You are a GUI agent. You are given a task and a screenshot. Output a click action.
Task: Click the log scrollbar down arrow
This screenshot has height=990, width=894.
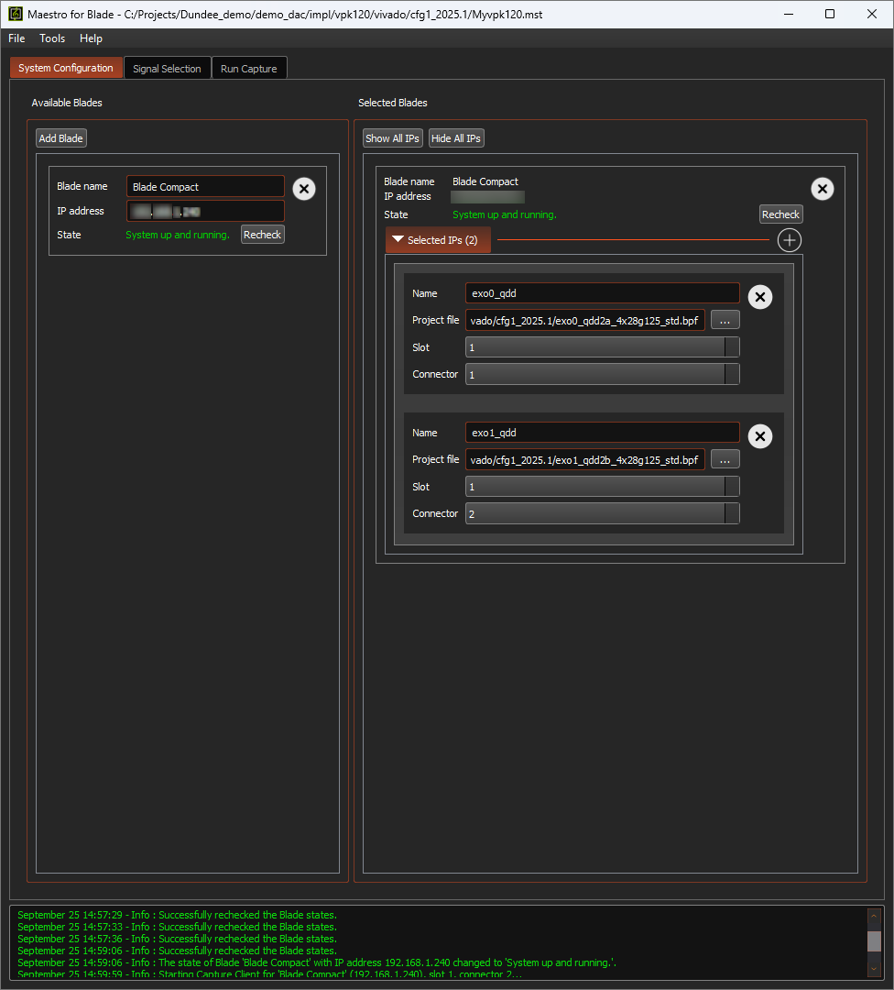[874, 969]
